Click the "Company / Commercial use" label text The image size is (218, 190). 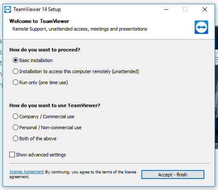click(47, 116)
